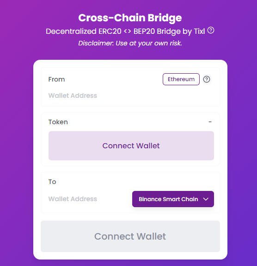Click the Disclaimer use at your own risk text
This screenshot has width=257, height=266.
click(130, 43)
